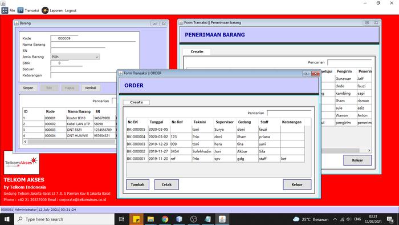Image resolution: width=399 pixels, height=225 pixels.
Task: Select order row BK-000002
Action: pos(215,151)
